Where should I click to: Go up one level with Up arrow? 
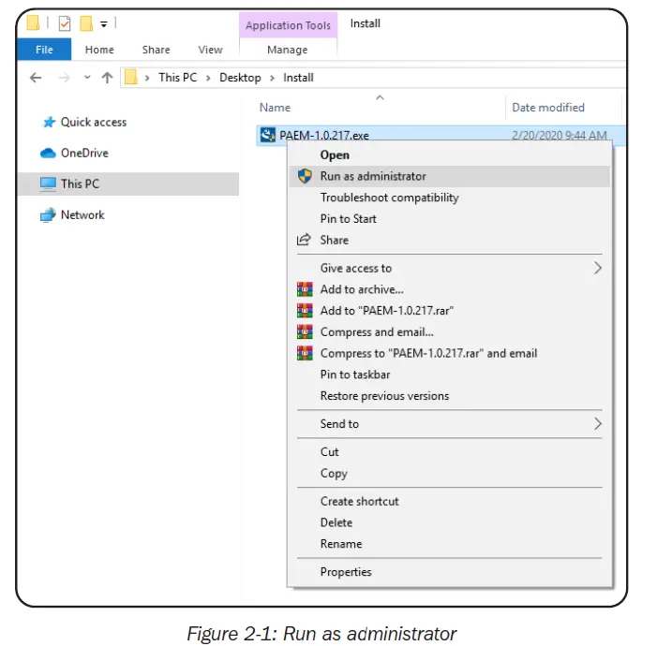(x=107, y=78)
